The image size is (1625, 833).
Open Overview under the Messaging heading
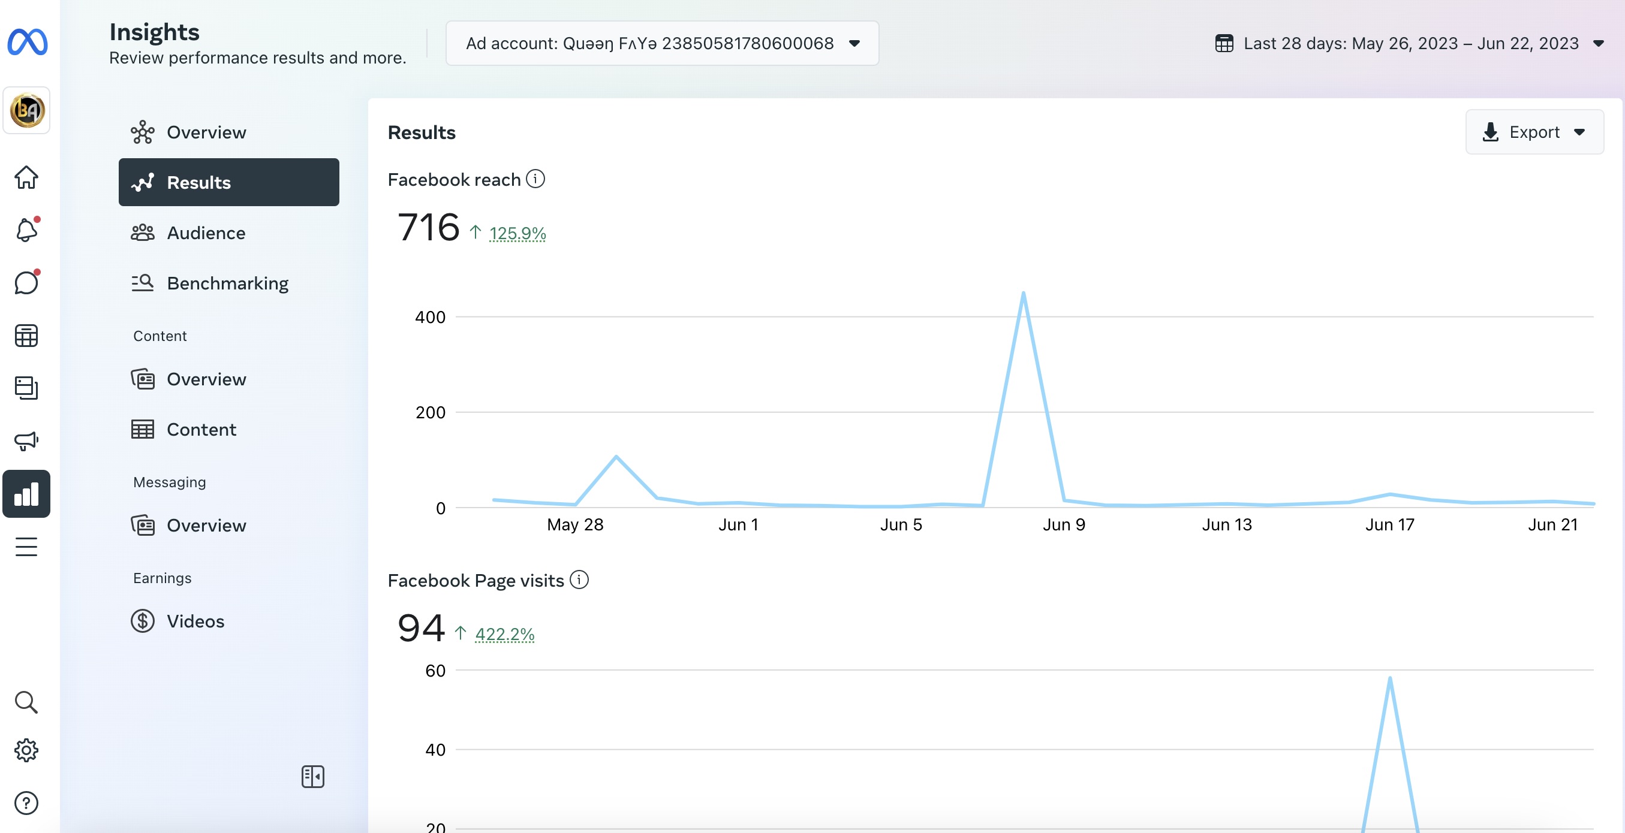[229, 526]
